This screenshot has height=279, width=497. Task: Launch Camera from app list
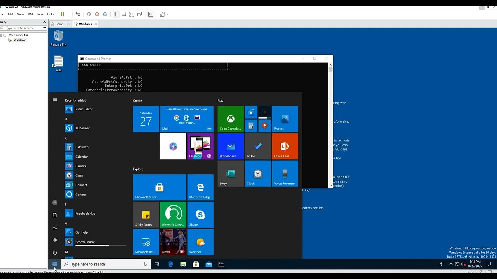[96, 166]
